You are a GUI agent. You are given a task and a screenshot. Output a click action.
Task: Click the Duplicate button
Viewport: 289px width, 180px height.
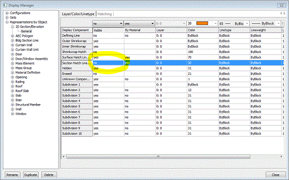click(31, 175)
